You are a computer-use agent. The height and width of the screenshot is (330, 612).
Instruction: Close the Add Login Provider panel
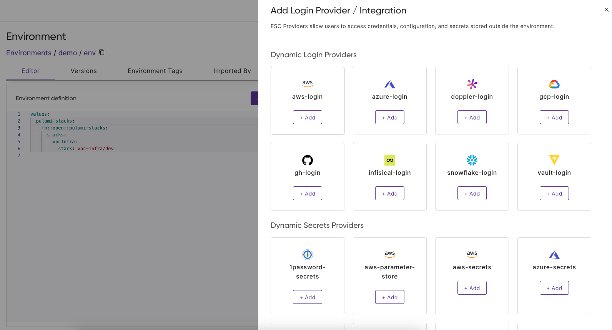click(606, 10)
